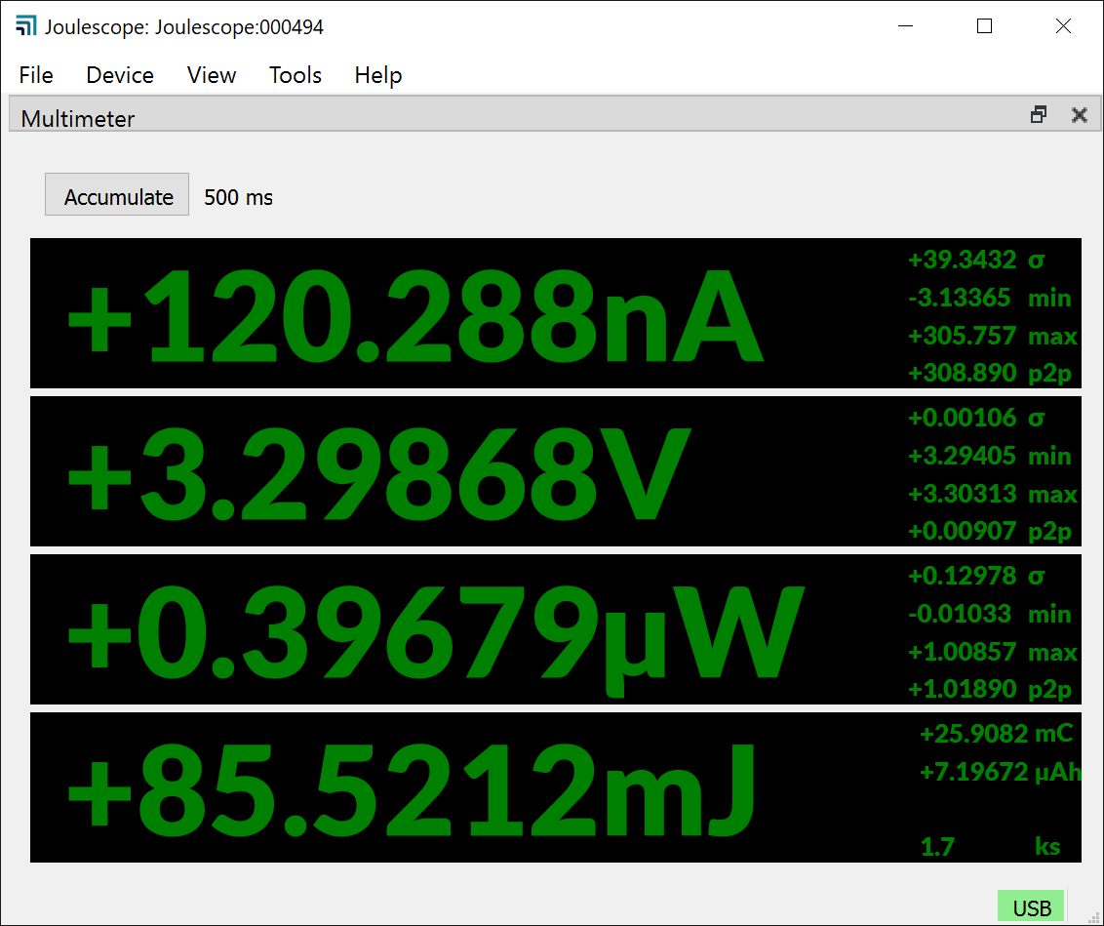The image size is (1104, 926).
Task: Click the power sigma value +0.12978
Action: (x=962, y=576)
